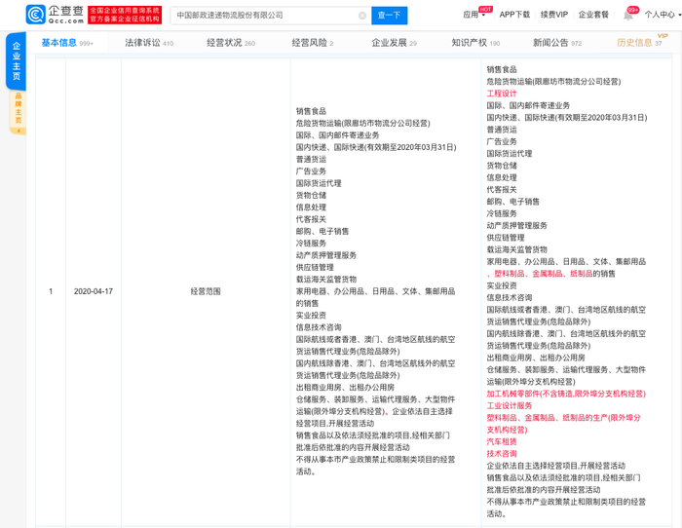The width and height of the screenshot is (682, 528).
Task: Switch to the 经营状况 tab
Action: 231,43
